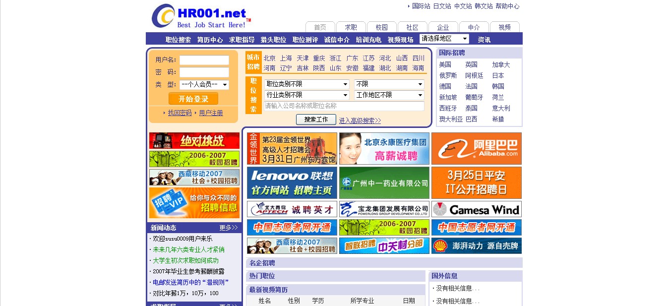The height and width of the screenshot is (306, 666).
Task: Click the 开始登录 button
Action: 193,99
